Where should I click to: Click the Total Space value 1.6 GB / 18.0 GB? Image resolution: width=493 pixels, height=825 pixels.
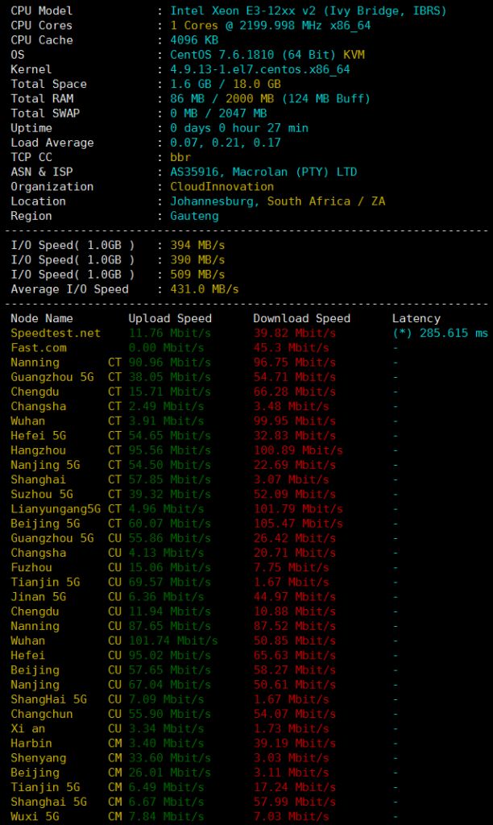pos(226,84)
